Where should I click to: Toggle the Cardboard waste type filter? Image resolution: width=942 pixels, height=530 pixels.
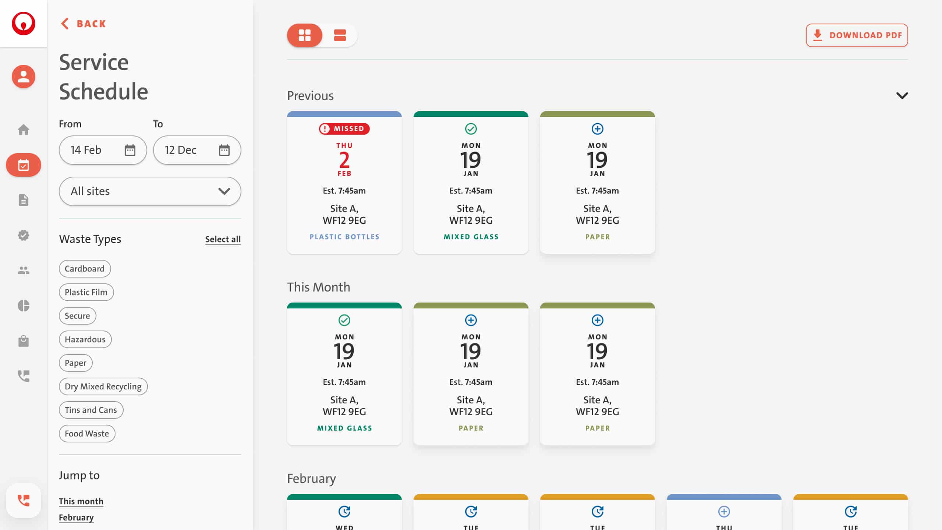click(85, 269)
